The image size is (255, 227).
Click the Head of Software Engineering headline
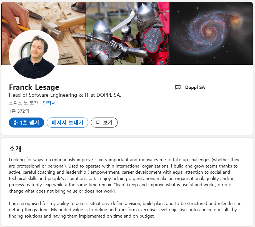(65, 95)
